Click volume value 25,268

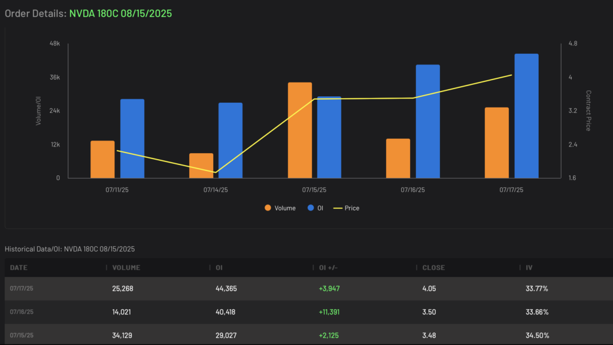pyautogui.click(x=123, y=288)
